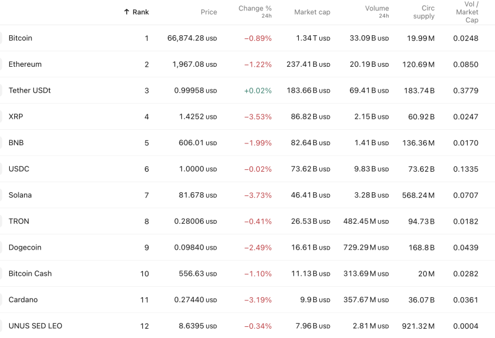Click Bitcoin market cap 1.34 T USD
Image resolution: width=495 pixels, height=338 pixels.
[313, 38]
